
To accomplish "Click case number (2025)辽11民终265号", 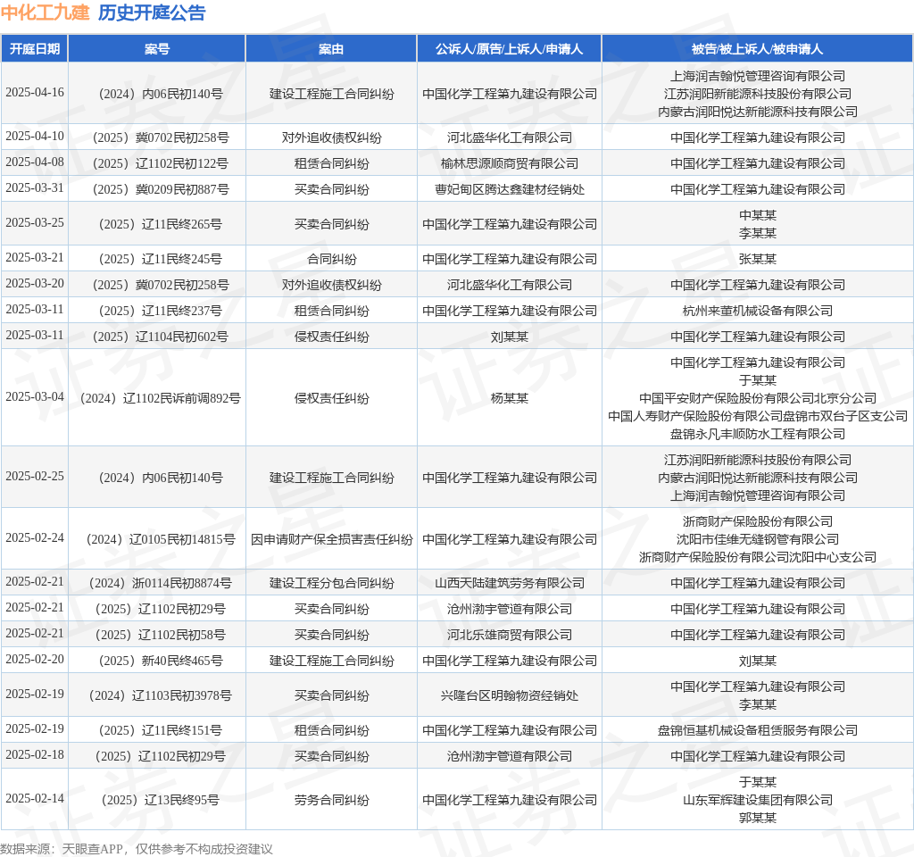I will tap(161, 224).
